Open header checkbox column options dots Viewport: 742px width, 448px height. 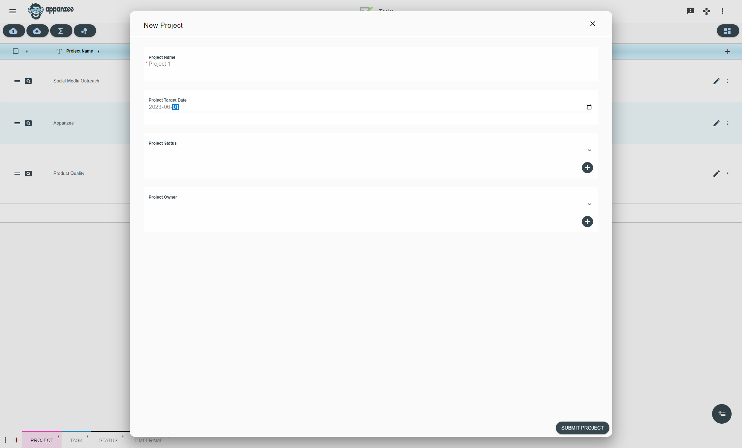tap(27, 51)
